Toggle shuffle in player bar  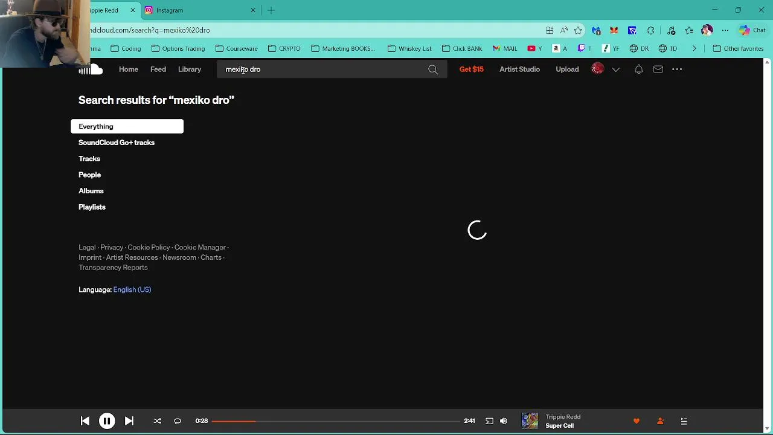click(157, 421)
